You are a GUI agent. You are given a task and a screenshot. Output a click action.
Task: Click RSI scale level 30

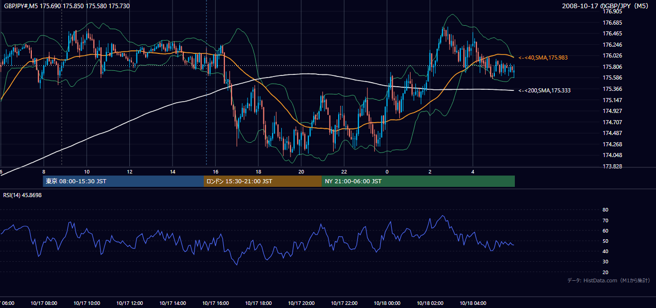pos(605,262)
